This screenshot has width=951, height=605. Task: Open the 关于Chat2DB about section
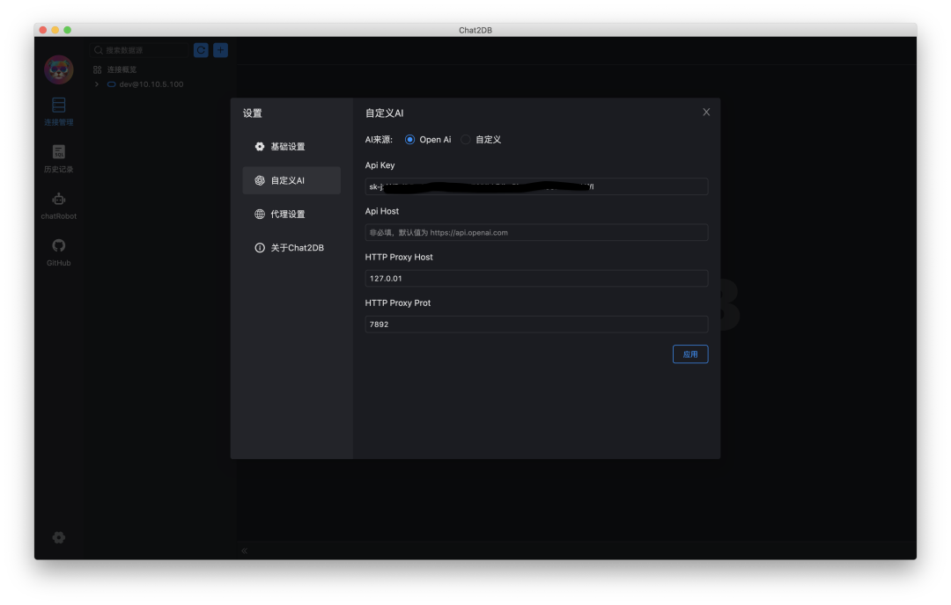coord(291,248)
